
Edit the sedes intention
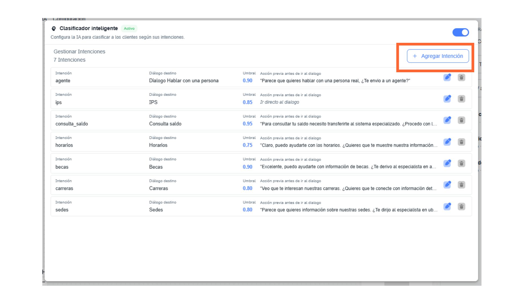coord(447,206)
